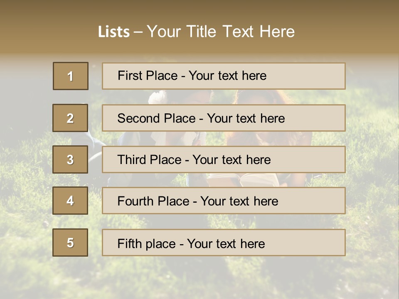
Task: Select the Your Title Text Here phrase
Action: coord(221,32)
